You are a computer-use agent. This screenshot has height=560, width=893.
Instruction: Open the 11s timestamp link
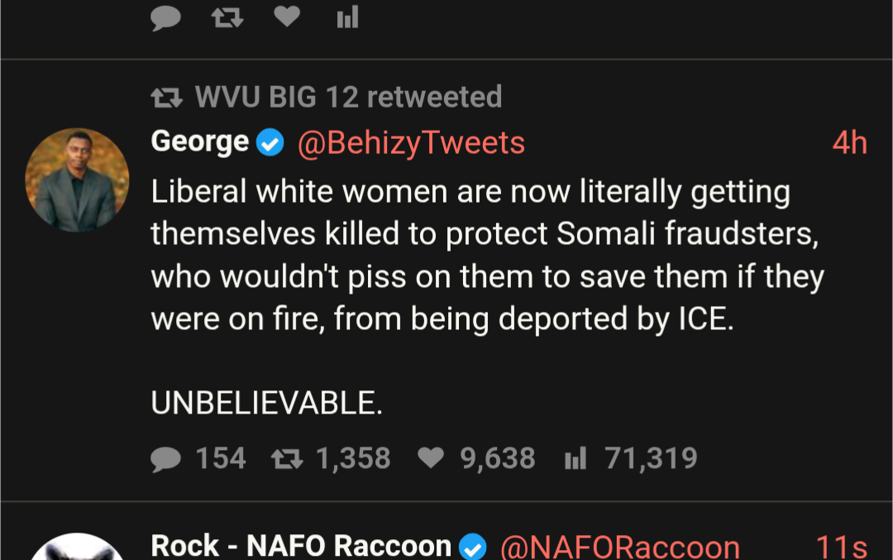[x=841, y=547]
